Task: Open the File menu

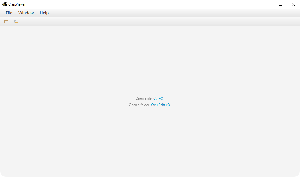Action: pyautogui.click(x=9, y=13)
